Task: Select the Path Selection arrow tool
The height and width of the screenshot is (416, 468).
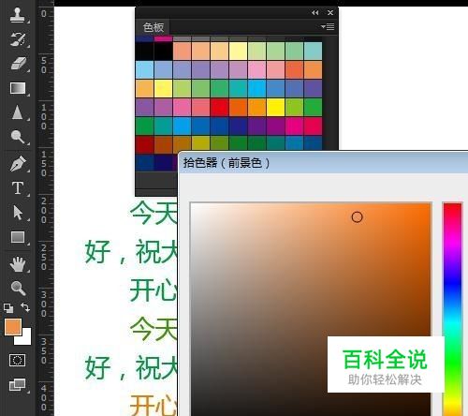Action: pyautogui.click(x=18, y=213)
